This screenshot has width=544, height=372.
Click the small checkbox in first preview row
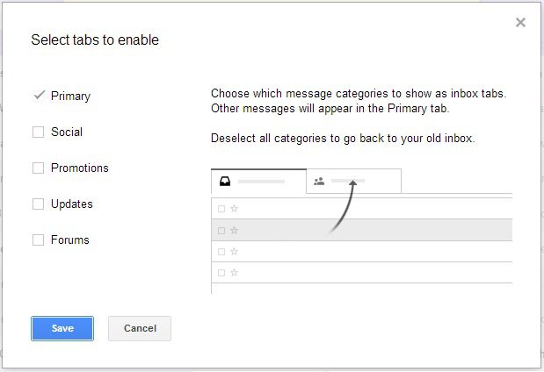221,209
